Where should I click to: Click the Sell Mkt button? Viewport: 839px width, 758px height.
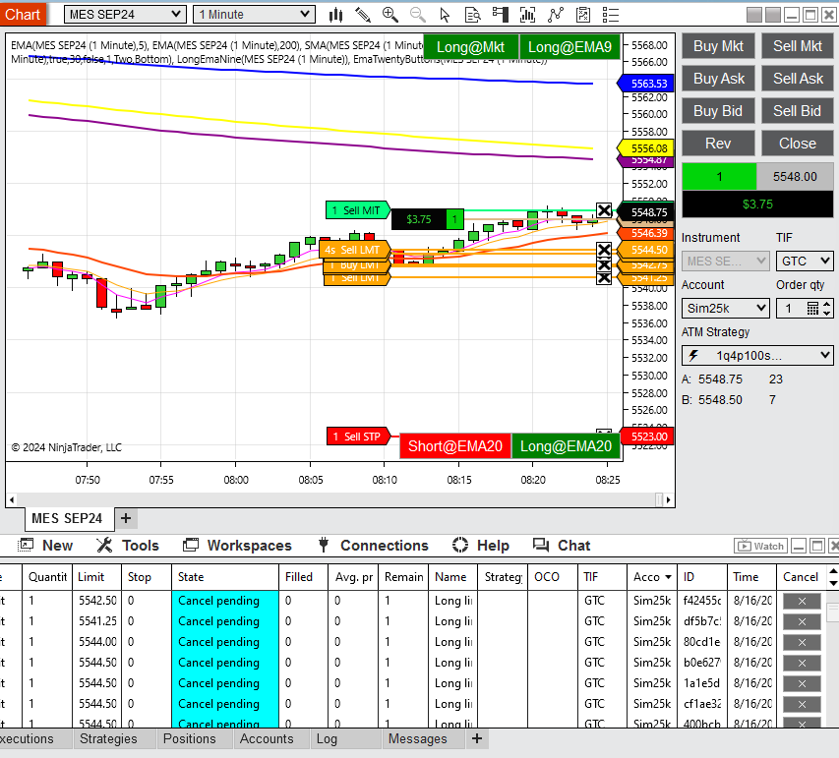coord(798,46)
